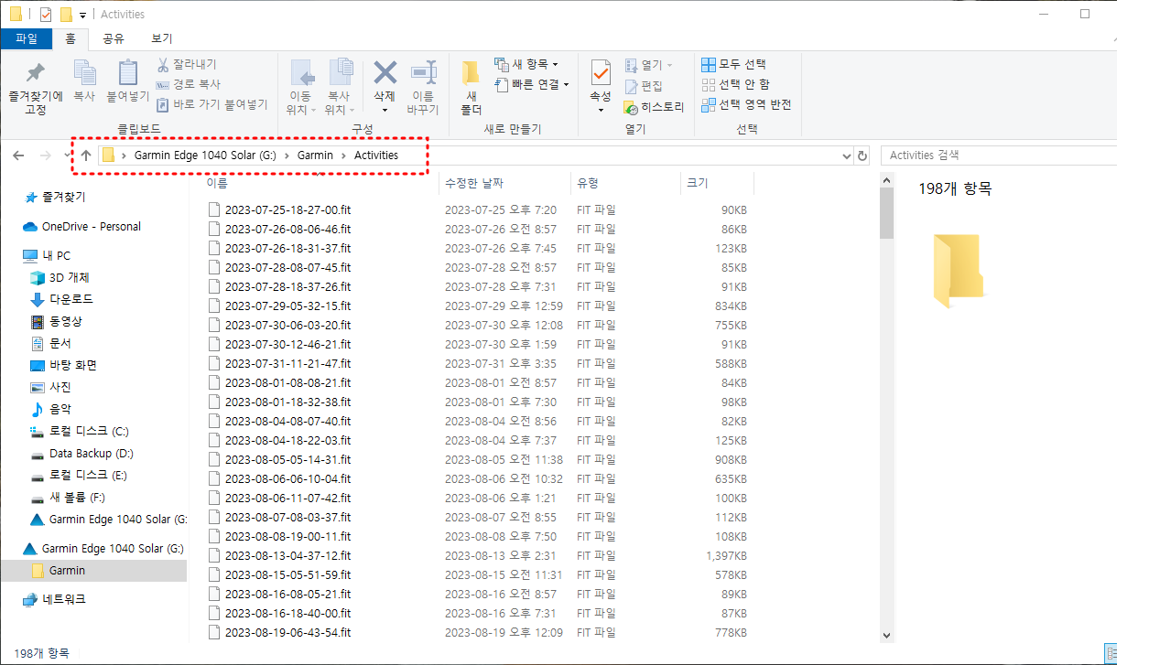Open address bar history dropdown arrow
Screen dimensions: 1149x665
click(x=846, y=156)
